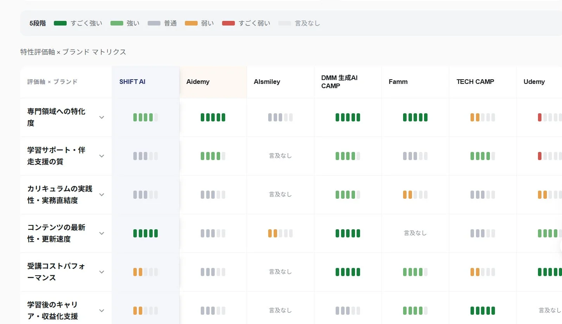The width and height of the screenshot is (562, 324).
Task: Expand the 専門領域への特化度 row chevron
Action: coord(102,117)
